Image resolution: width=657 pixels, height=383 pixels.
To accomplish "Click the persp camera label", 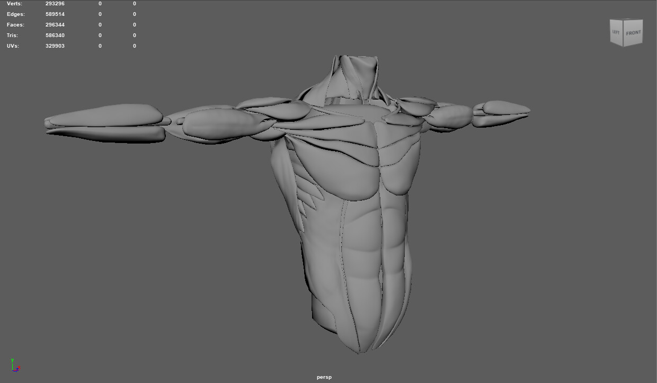I will (x=324, y=377).
